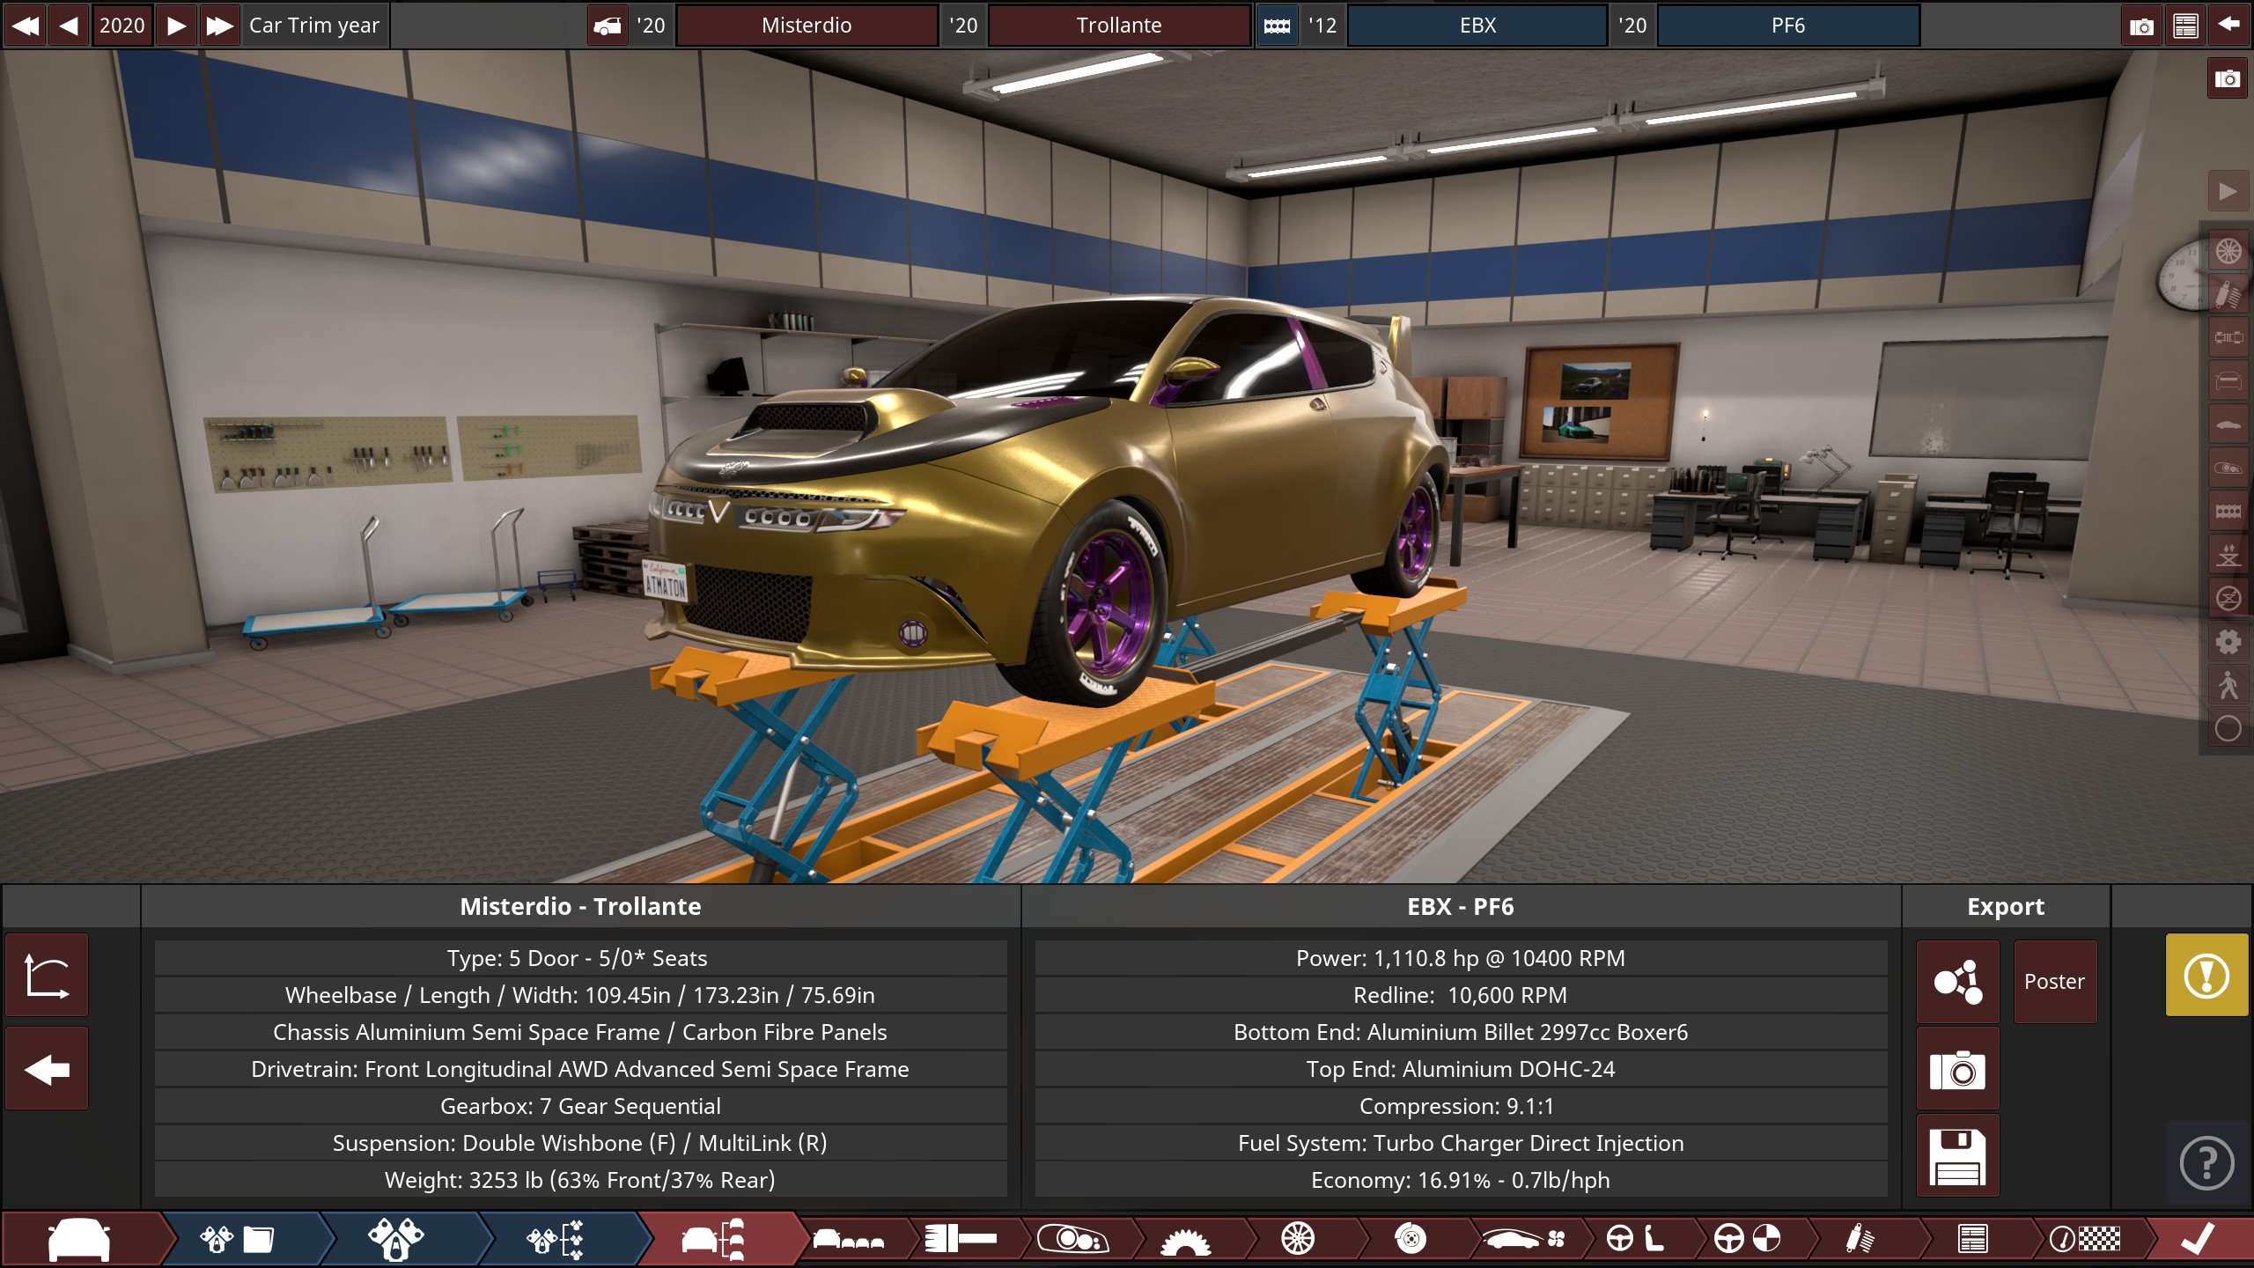Click the Weight: 3253 lb row
This screenshot has width=2254, height=1268.
click(x=581, y=1180)
